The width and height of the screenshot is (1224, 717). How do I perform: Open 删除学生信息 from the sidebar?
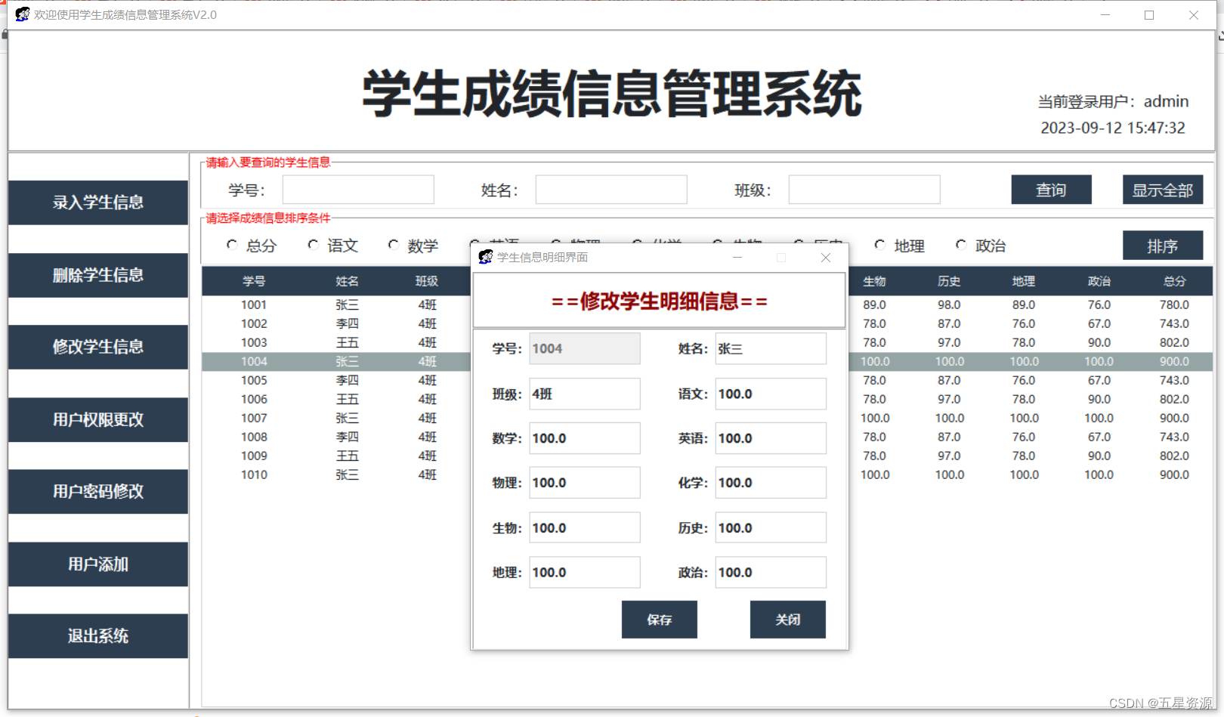tap(97, 275)
